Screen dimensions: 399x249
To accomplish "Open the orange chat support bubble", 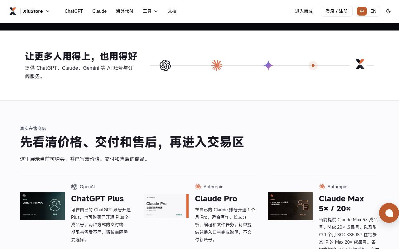I will click(x=389, y=213).
